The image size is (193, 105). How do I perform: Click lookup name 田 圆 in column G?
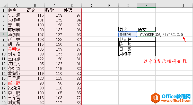tap(128, 49)
